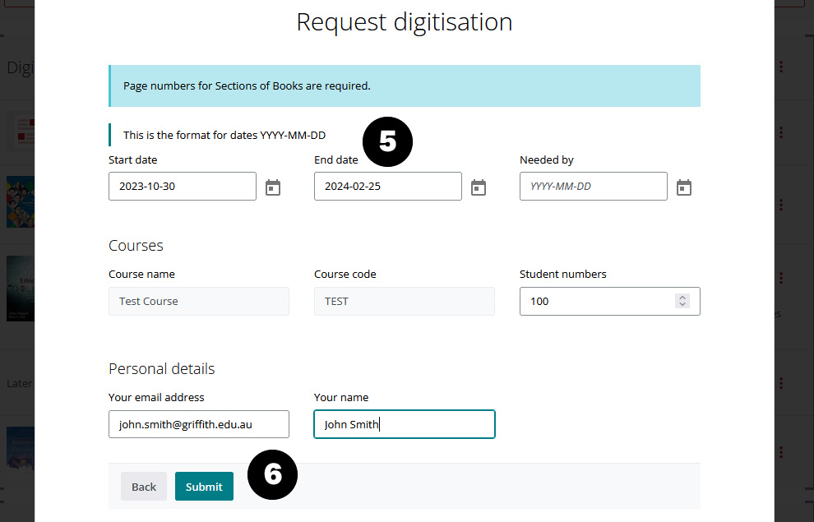814x522 pixels.
Task: Click the Start date field showing 2023-10-30
Action: click(x=182, y=187)
